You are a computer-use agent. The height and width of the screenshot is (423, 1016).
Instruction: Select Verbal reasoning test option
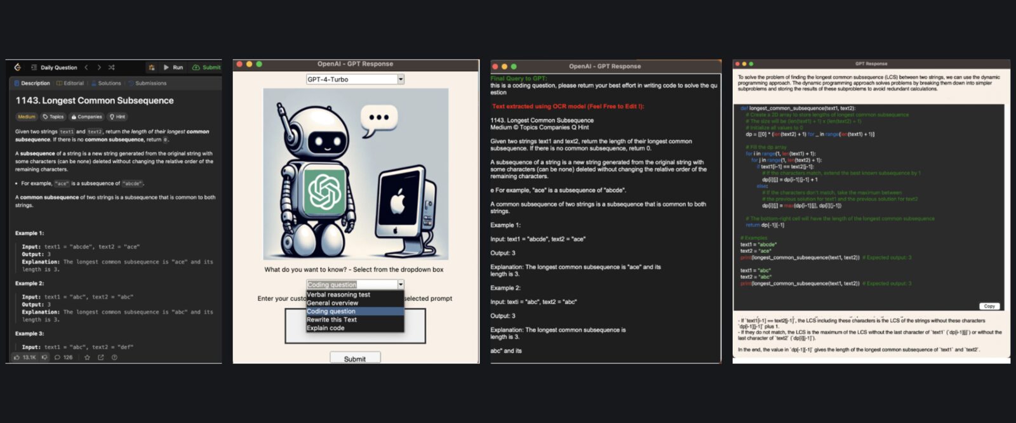tap(355, 294)
